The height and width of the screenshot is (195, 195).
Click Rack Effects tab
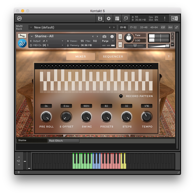[64, 141]
